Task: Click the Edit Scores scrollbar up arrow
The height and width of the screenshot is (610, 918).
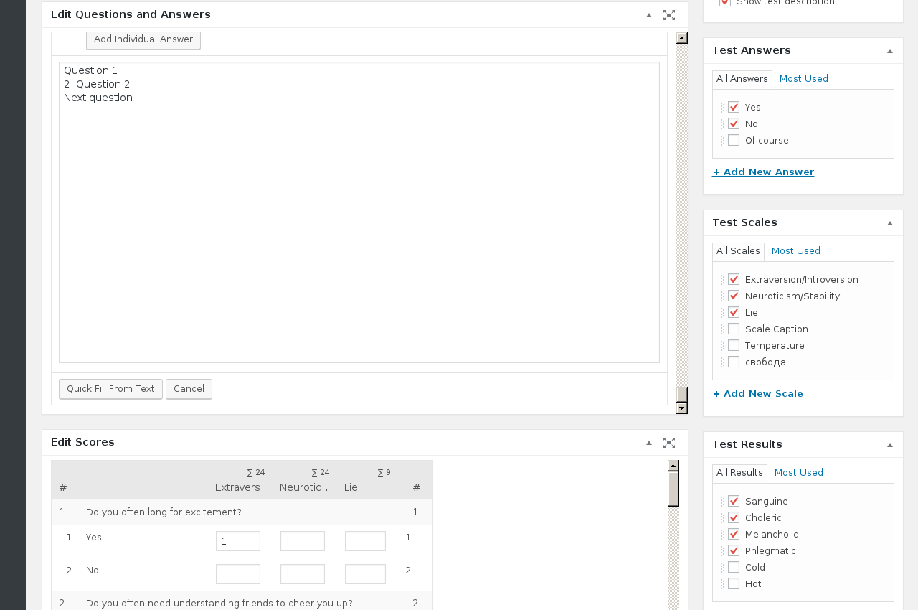Action: coord(673,466)
